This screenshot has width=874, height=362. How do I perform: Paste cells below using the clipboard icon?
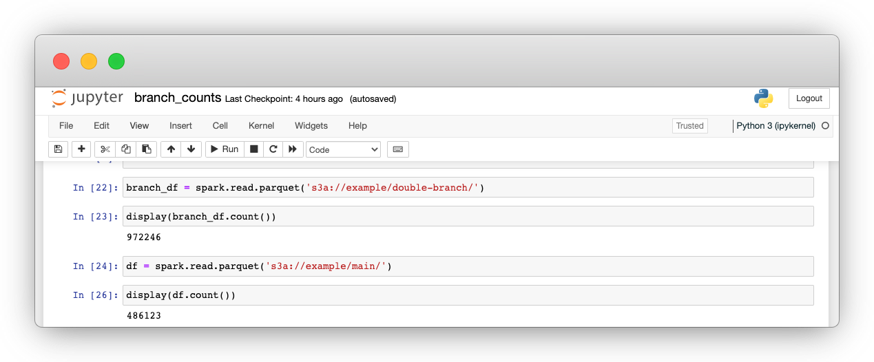pyautogui.click(x=146, y=149)
